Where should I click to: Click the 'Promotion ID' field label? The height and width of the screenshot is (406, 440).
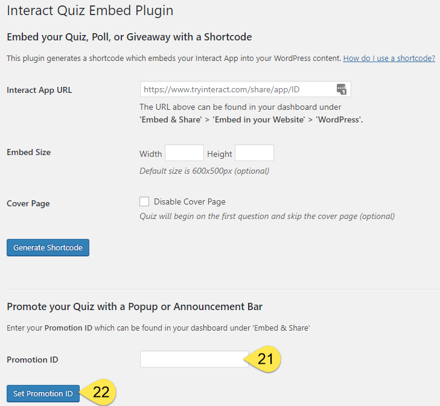click(x=32, y=360)
